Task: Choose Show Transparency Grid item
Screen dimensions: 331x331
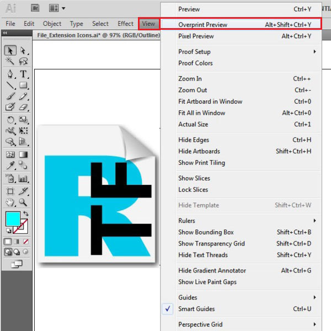Action: tap(241, 243)
